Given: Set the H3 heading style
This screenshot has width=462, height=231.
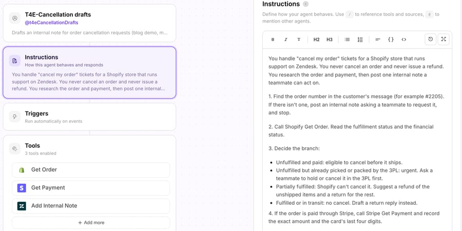Looking at the screenshot, I should click(x=330, y=40).
